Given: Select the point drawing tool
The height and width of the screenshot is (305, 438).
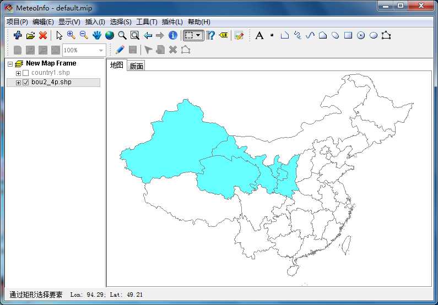Looking at the screenshot, I should click(x=272, y=35).
